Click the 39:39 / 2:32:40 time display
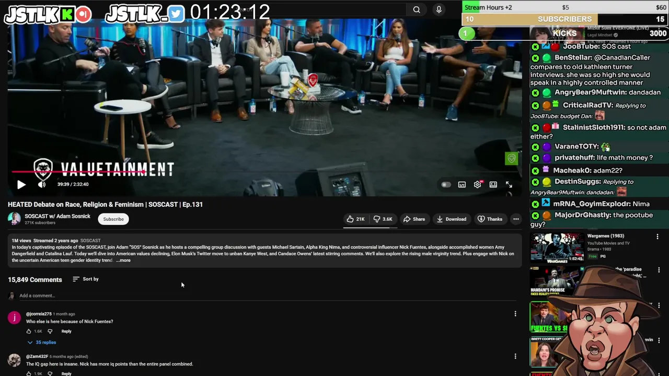The width and height of the screenshot is (669, 376). pyautogui.click(x=73, y=184)
